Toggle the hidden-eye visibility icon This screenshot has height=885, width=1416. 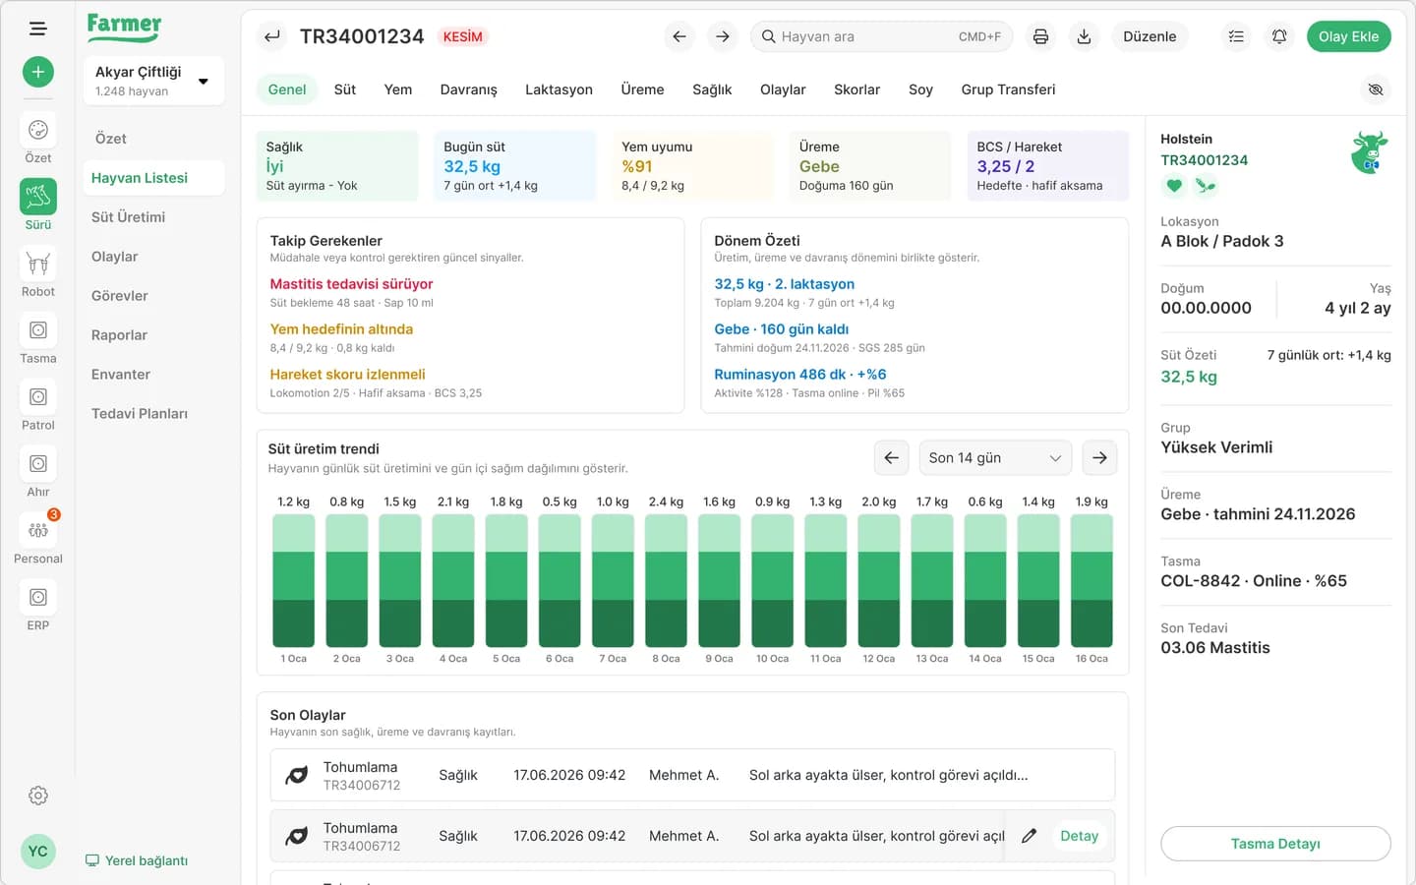(x=1376, y=89)
